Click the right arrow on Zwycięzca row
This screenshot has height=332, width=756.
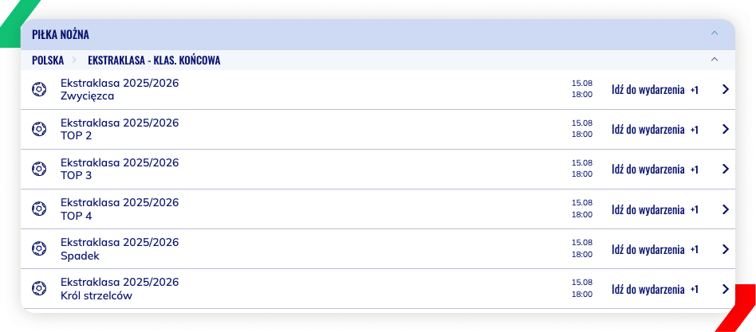tap(726, 89)
